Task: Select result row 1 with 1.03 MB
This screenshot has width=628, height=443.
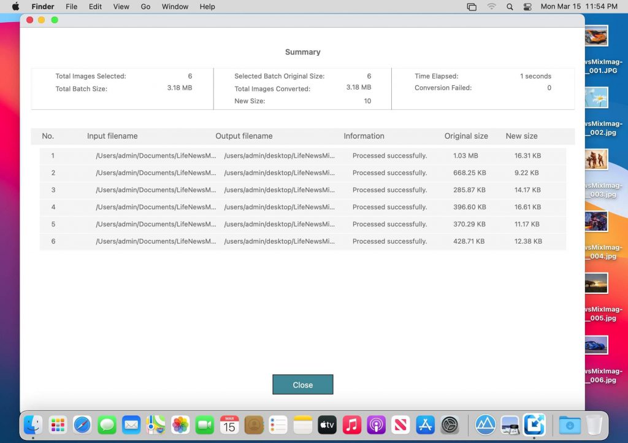Action: [302, 156]
